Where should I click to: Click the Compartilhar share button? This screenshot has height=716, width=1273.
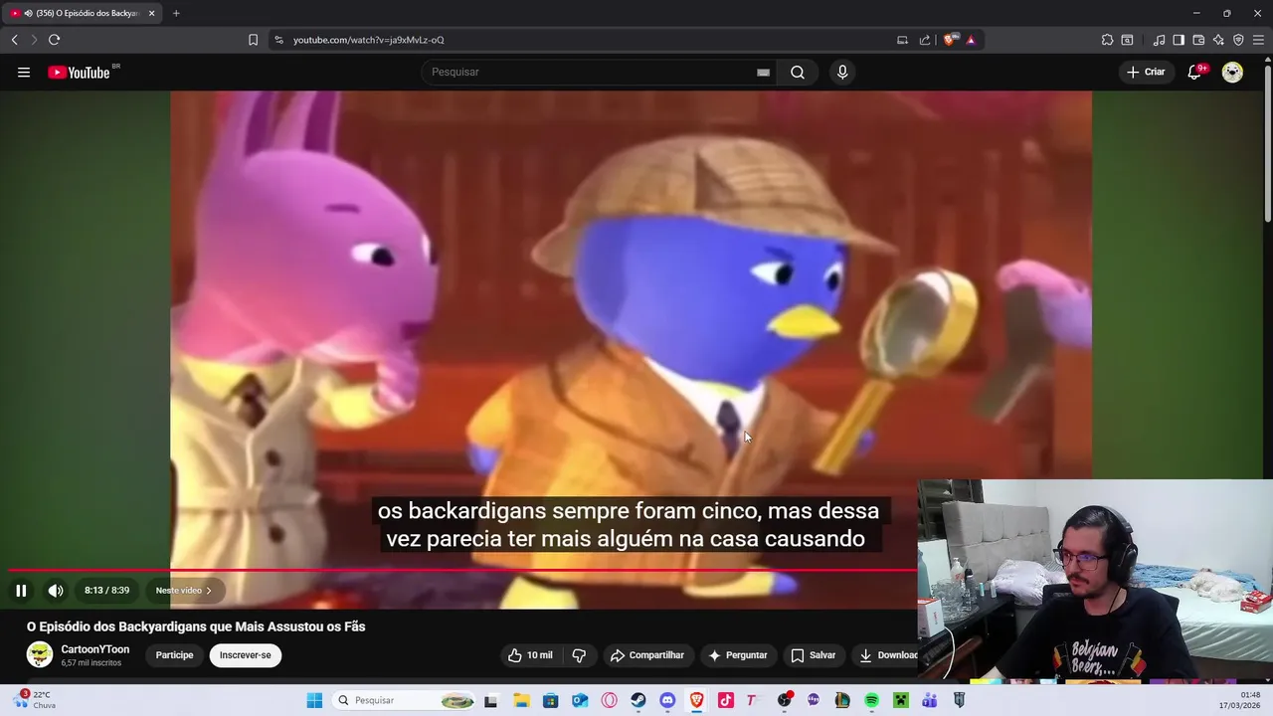(x=647, y=655)
